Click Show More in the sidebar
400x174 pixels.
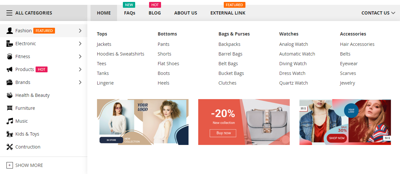coord(29,165)
